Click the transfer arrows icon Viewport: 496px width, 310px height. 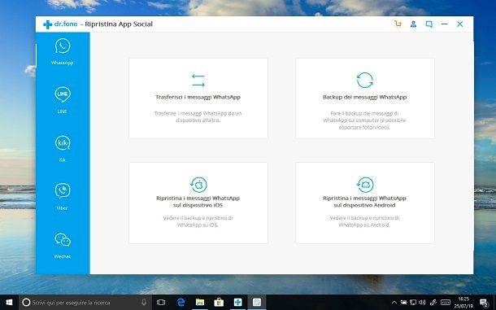tap(198, 81)
